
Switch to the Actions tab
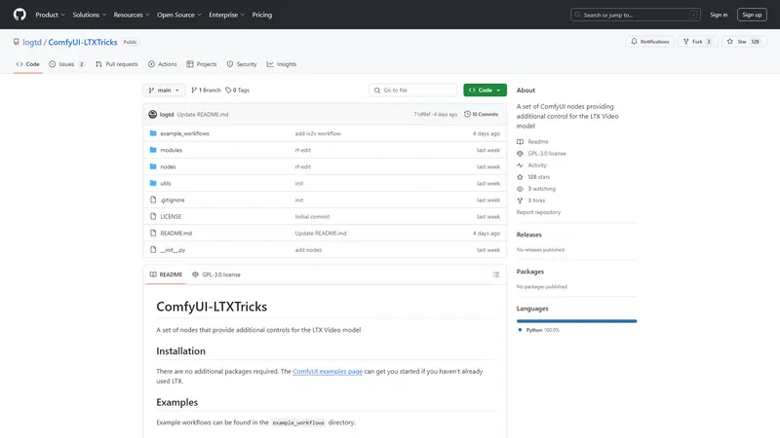(163, 64)
